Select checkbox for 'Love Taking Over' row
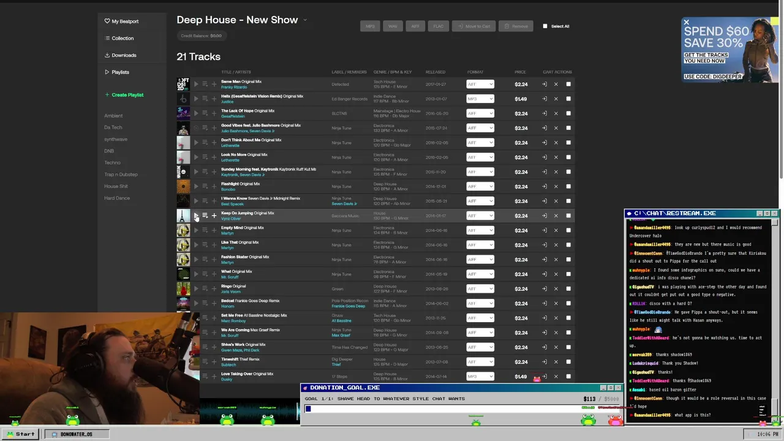Image resolution: width=784 pixels, height=441 pixels. (568, 377)
